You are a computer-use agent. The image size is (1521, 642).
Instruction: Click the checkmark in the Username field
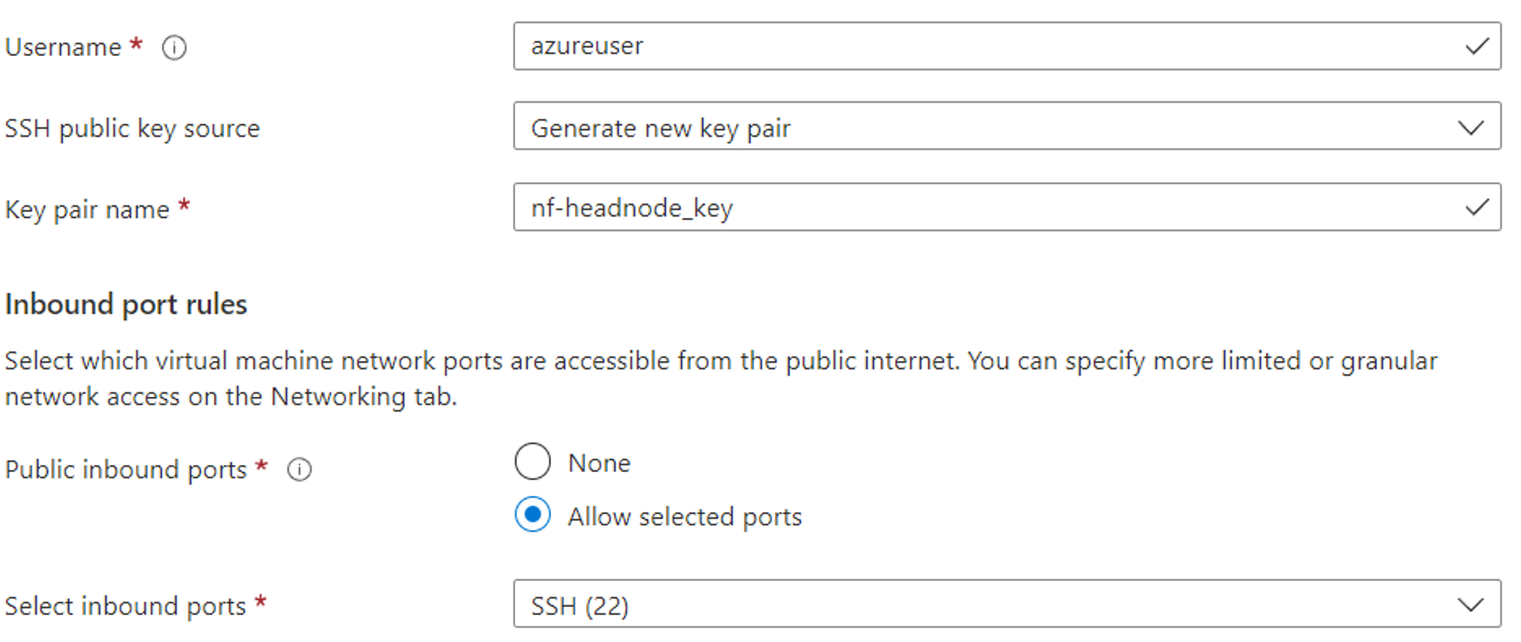1476,46
